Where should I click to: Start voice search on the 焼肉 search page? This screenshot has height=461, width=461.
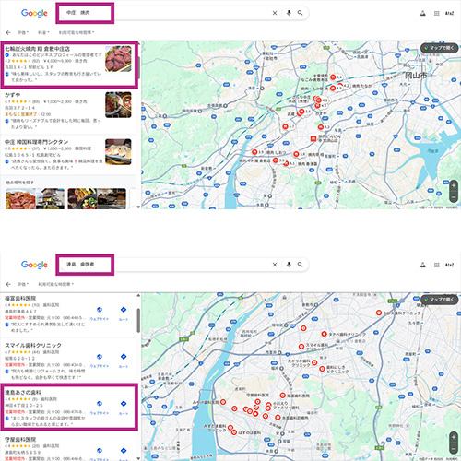pos(289,13)
